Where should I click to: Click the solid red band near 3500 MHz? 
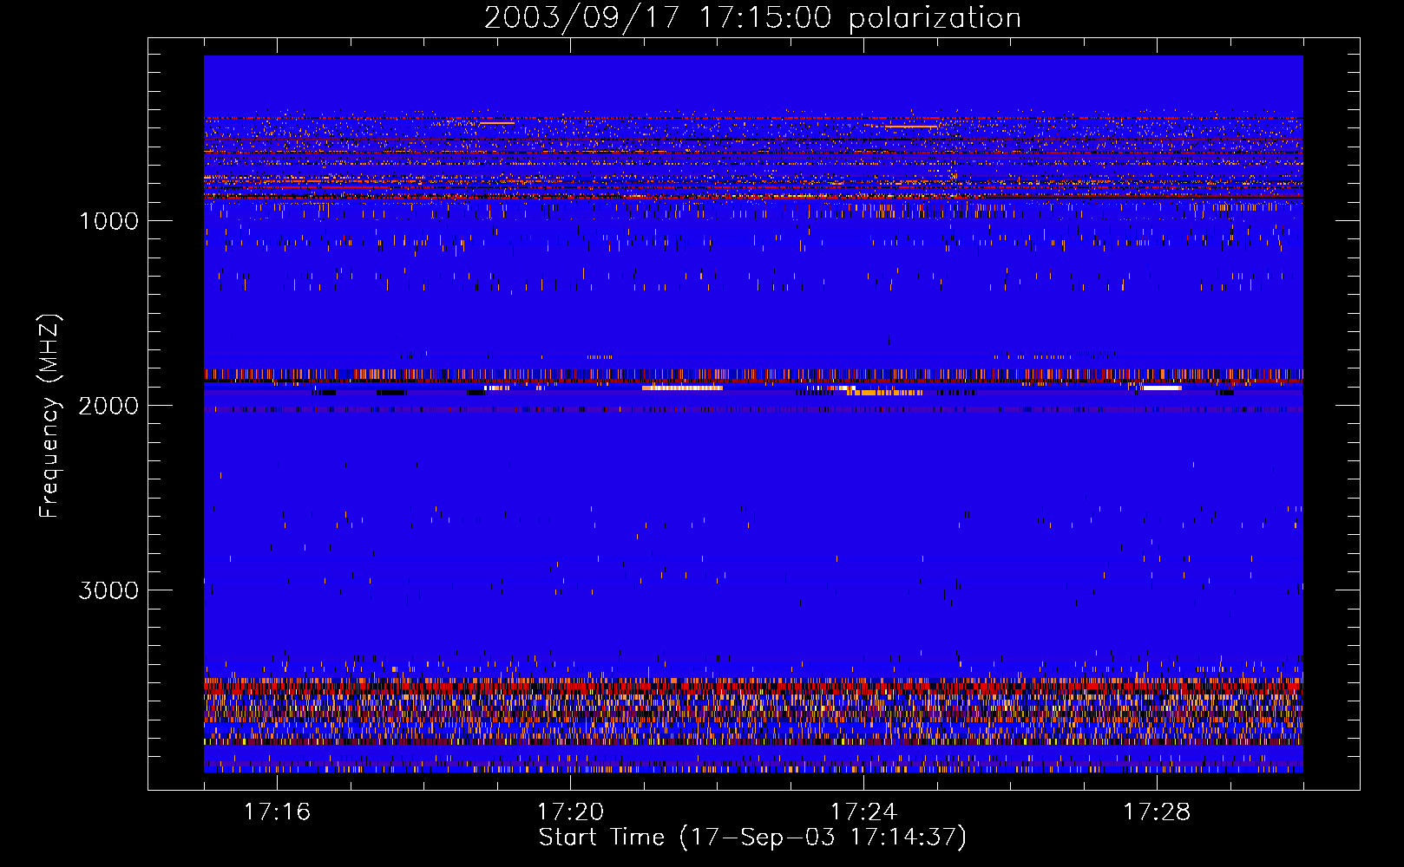click(x=752, y=685)
